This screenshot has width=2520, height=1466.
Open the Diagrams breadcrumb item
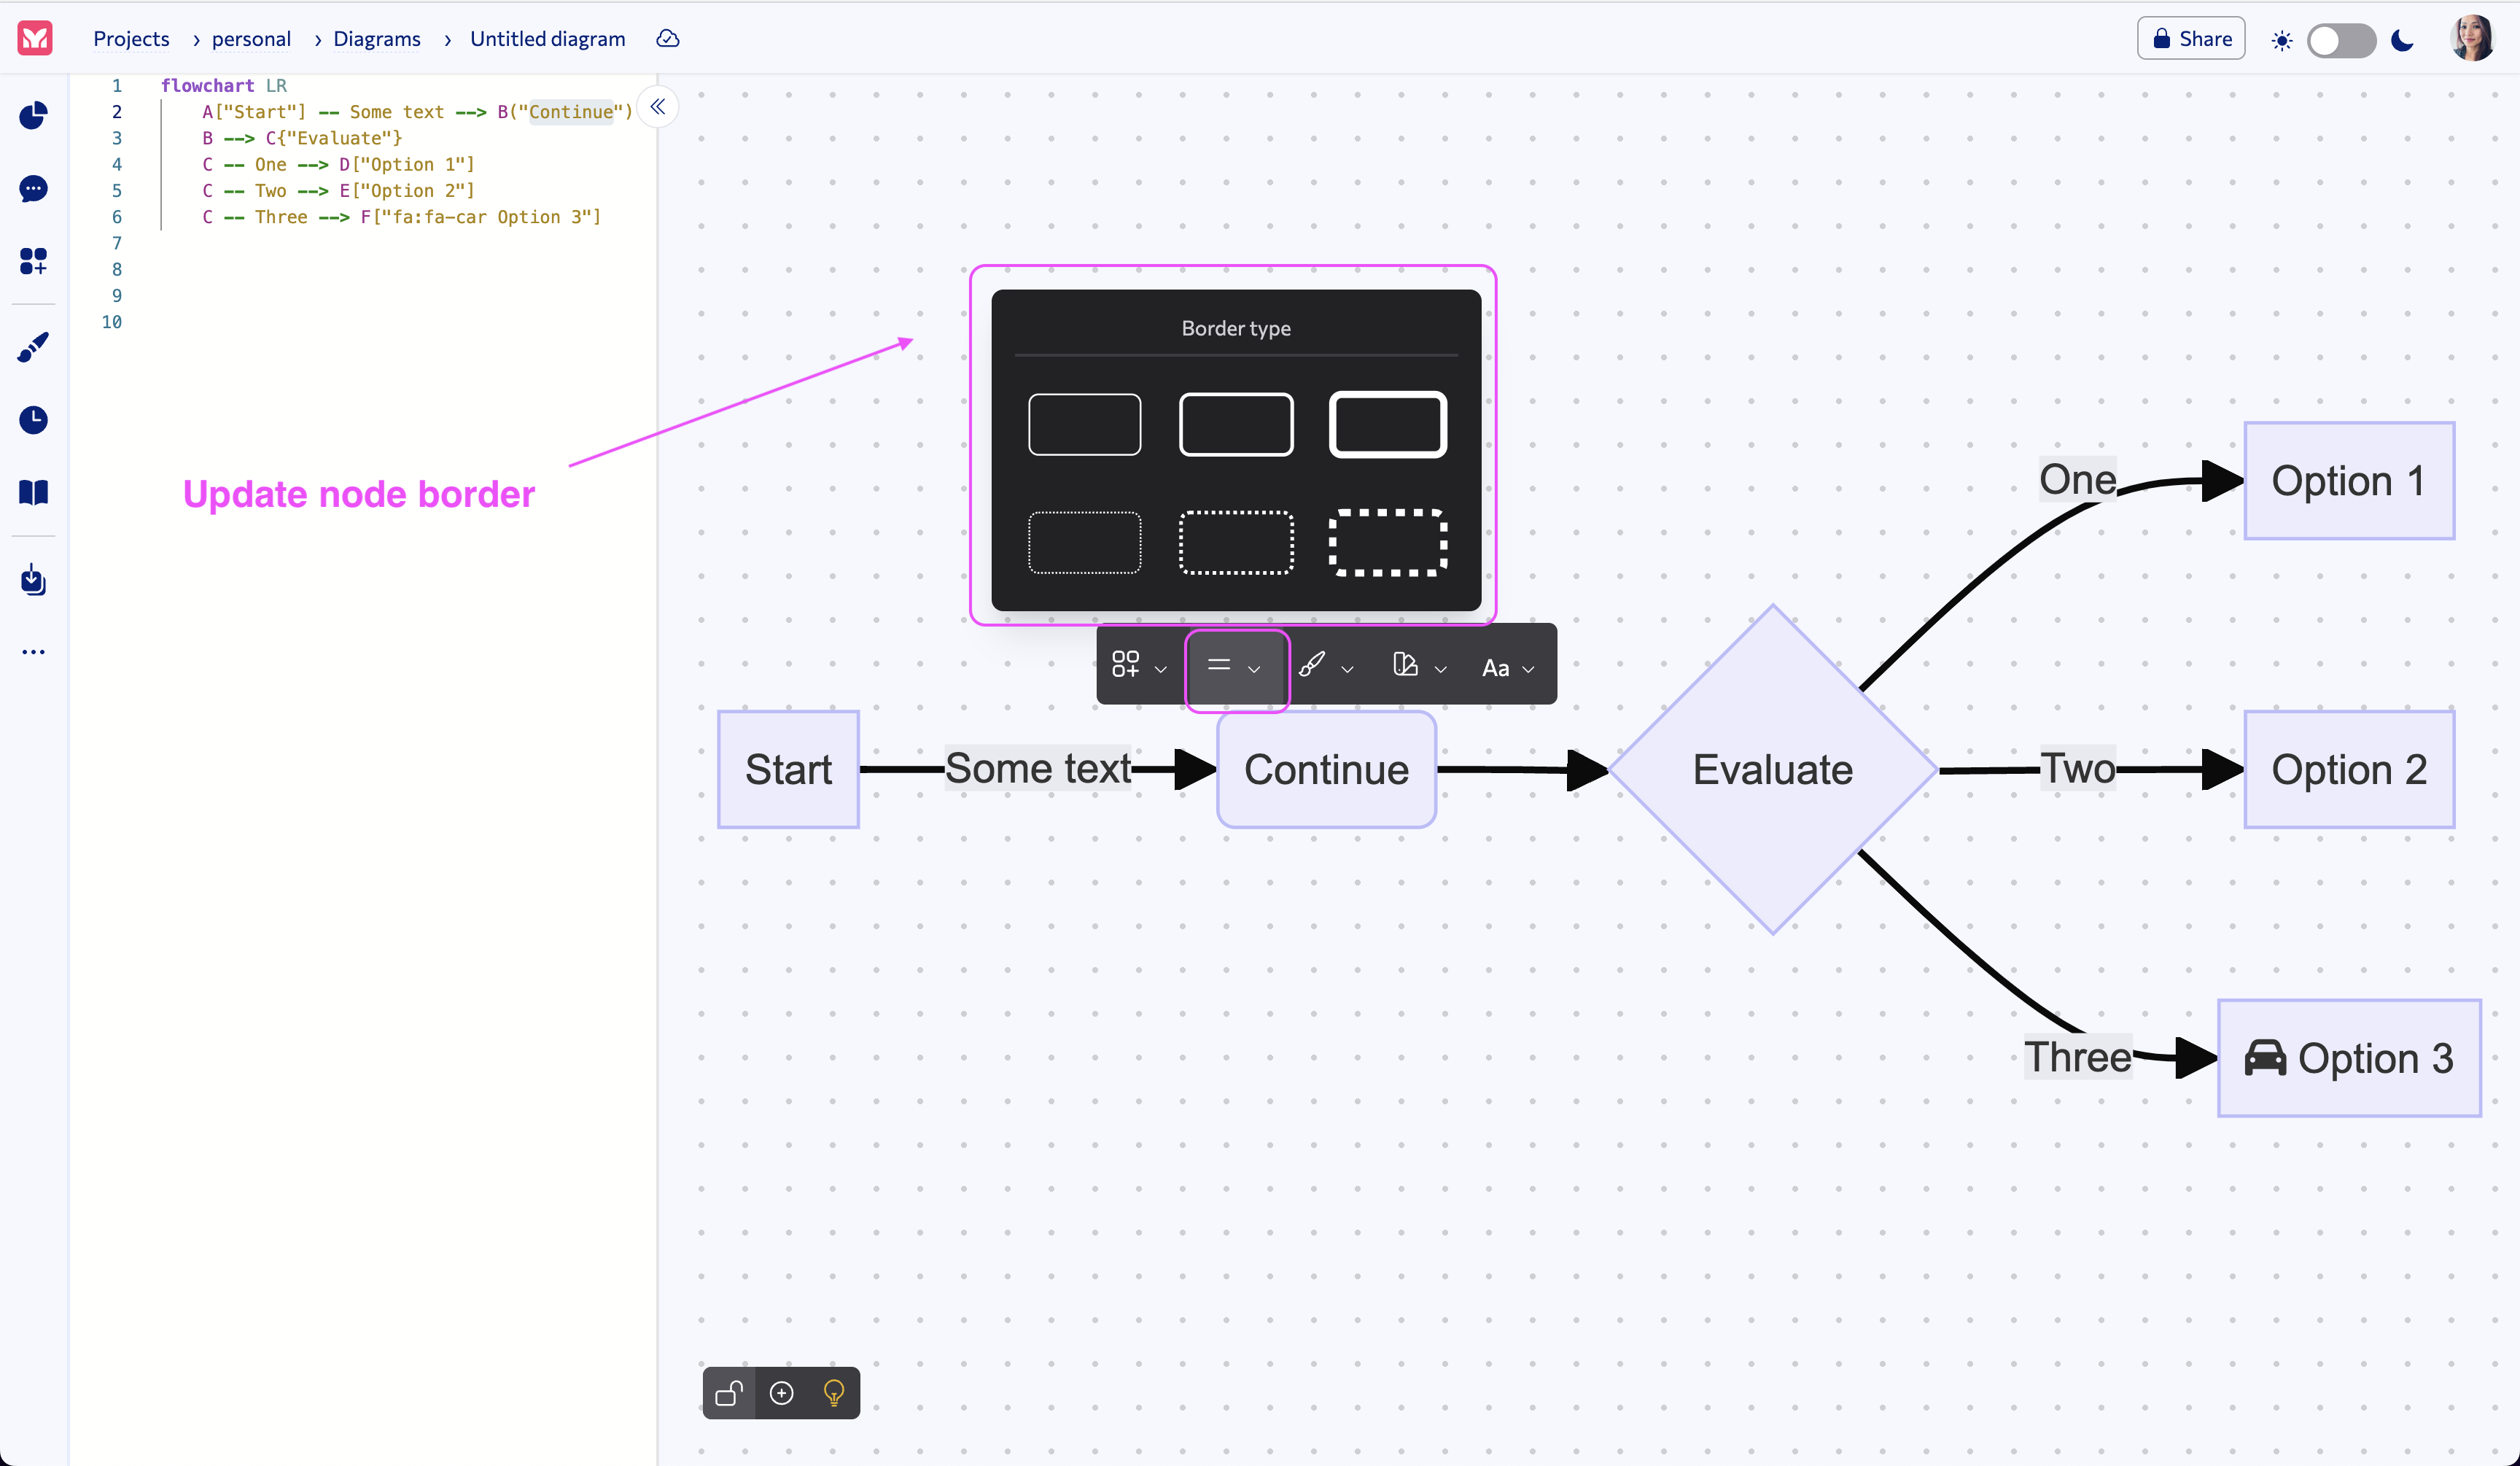[x=378, y=39]
